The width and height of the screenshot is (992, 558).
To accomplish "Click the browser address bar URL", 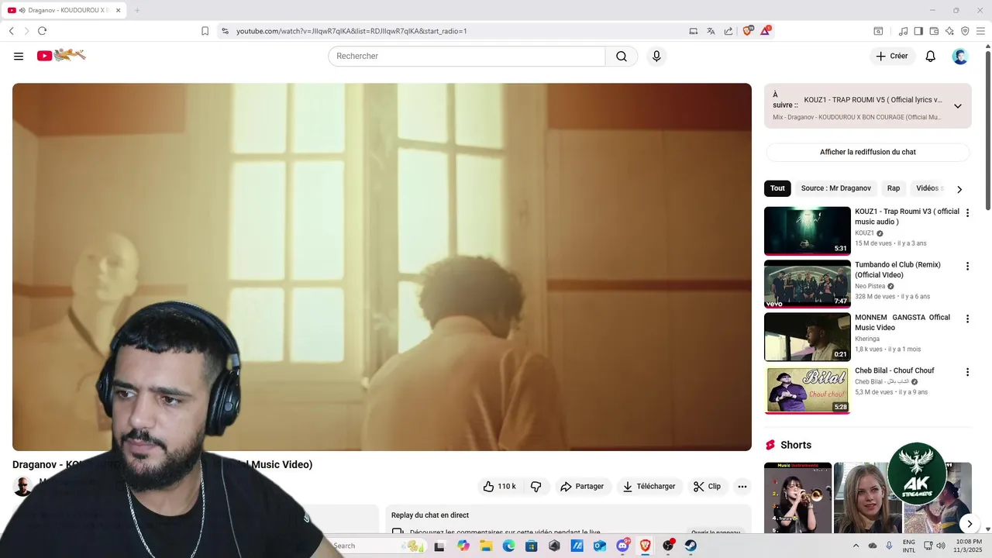I will 351,31.
